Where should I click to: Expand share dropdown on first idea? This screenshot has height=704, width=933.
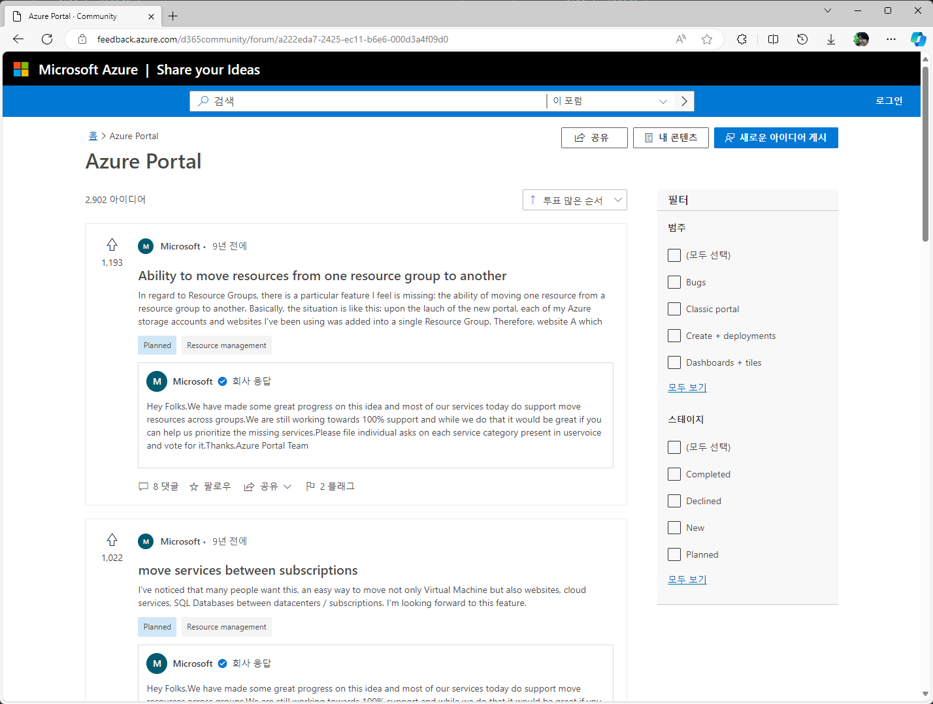[287, 487]
